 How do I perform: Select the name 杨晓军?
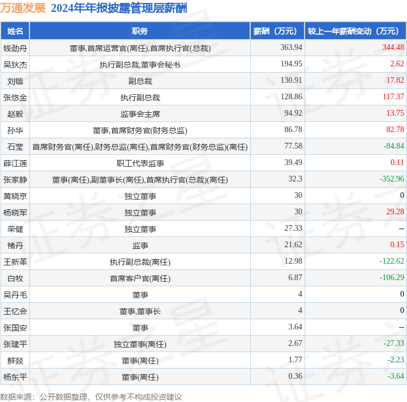pyautogui.click(x=15, y=213)
